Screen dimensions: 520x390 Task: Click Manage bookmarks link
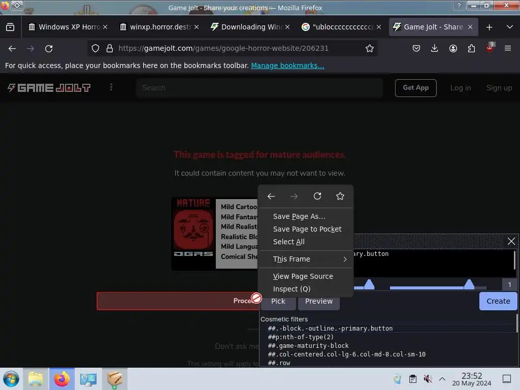click(287, 66)
